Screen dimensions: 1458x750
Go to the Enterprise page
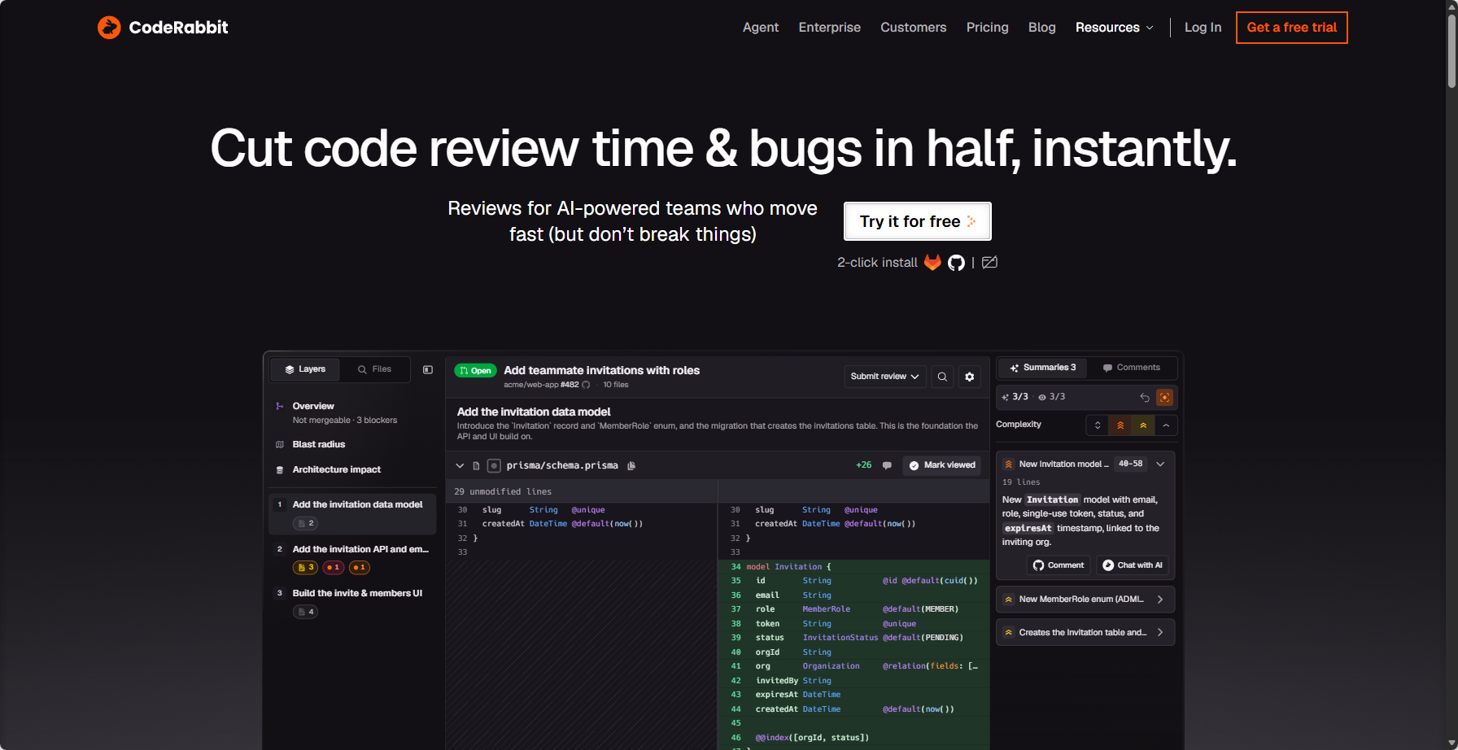[830, 28]
